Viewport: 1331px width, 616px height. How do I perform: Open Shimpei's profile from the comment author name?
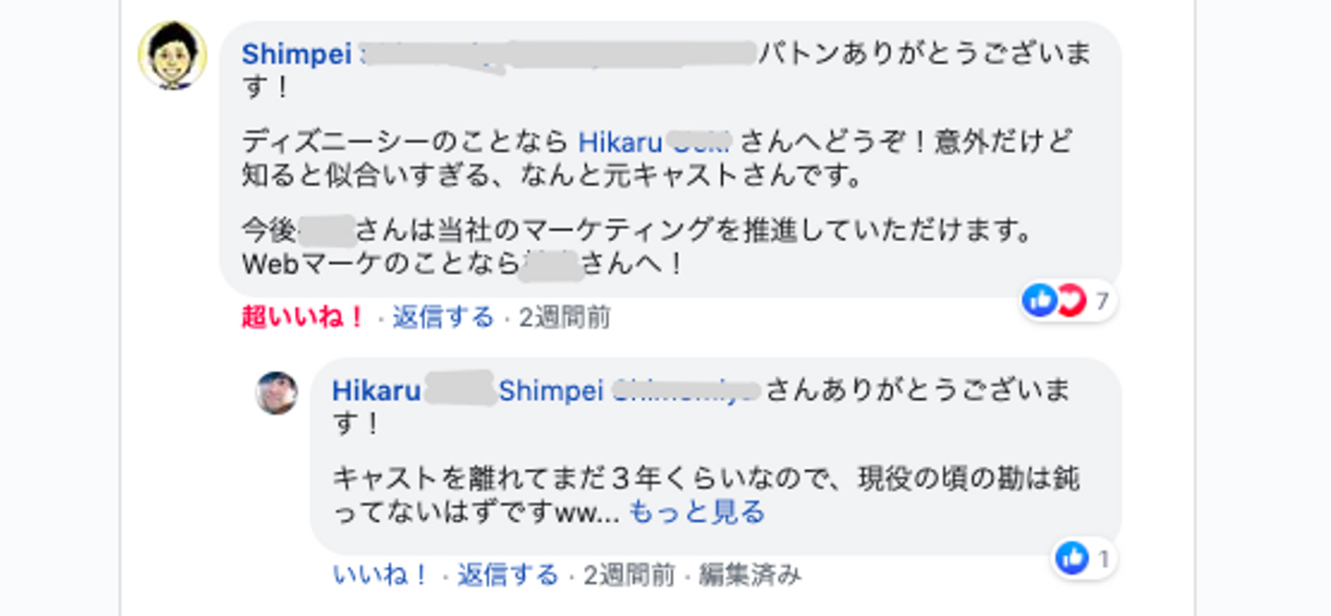pyautogui.click(x=296, y=54)
